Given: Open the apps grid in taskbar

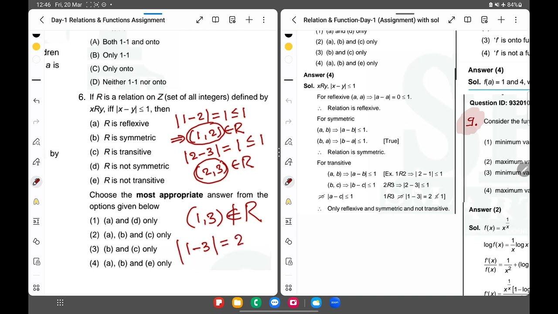Looking at the screenshot, I should click(60, 303).
